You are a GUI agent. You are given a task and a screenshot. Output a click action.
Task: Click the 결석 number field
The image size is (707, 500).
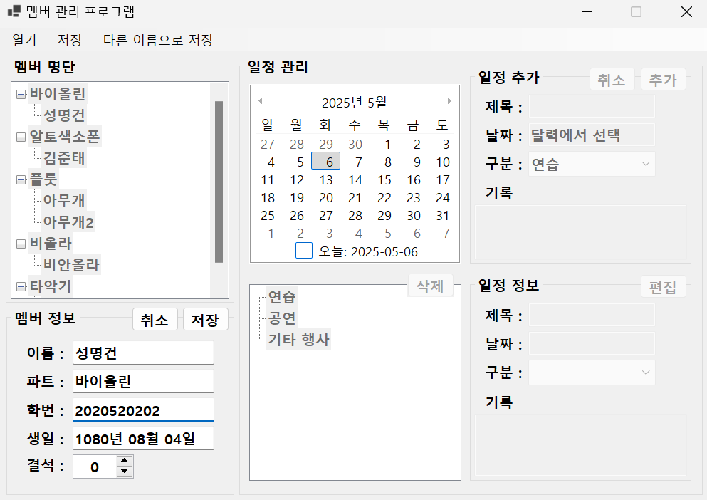tap(95, 467)
